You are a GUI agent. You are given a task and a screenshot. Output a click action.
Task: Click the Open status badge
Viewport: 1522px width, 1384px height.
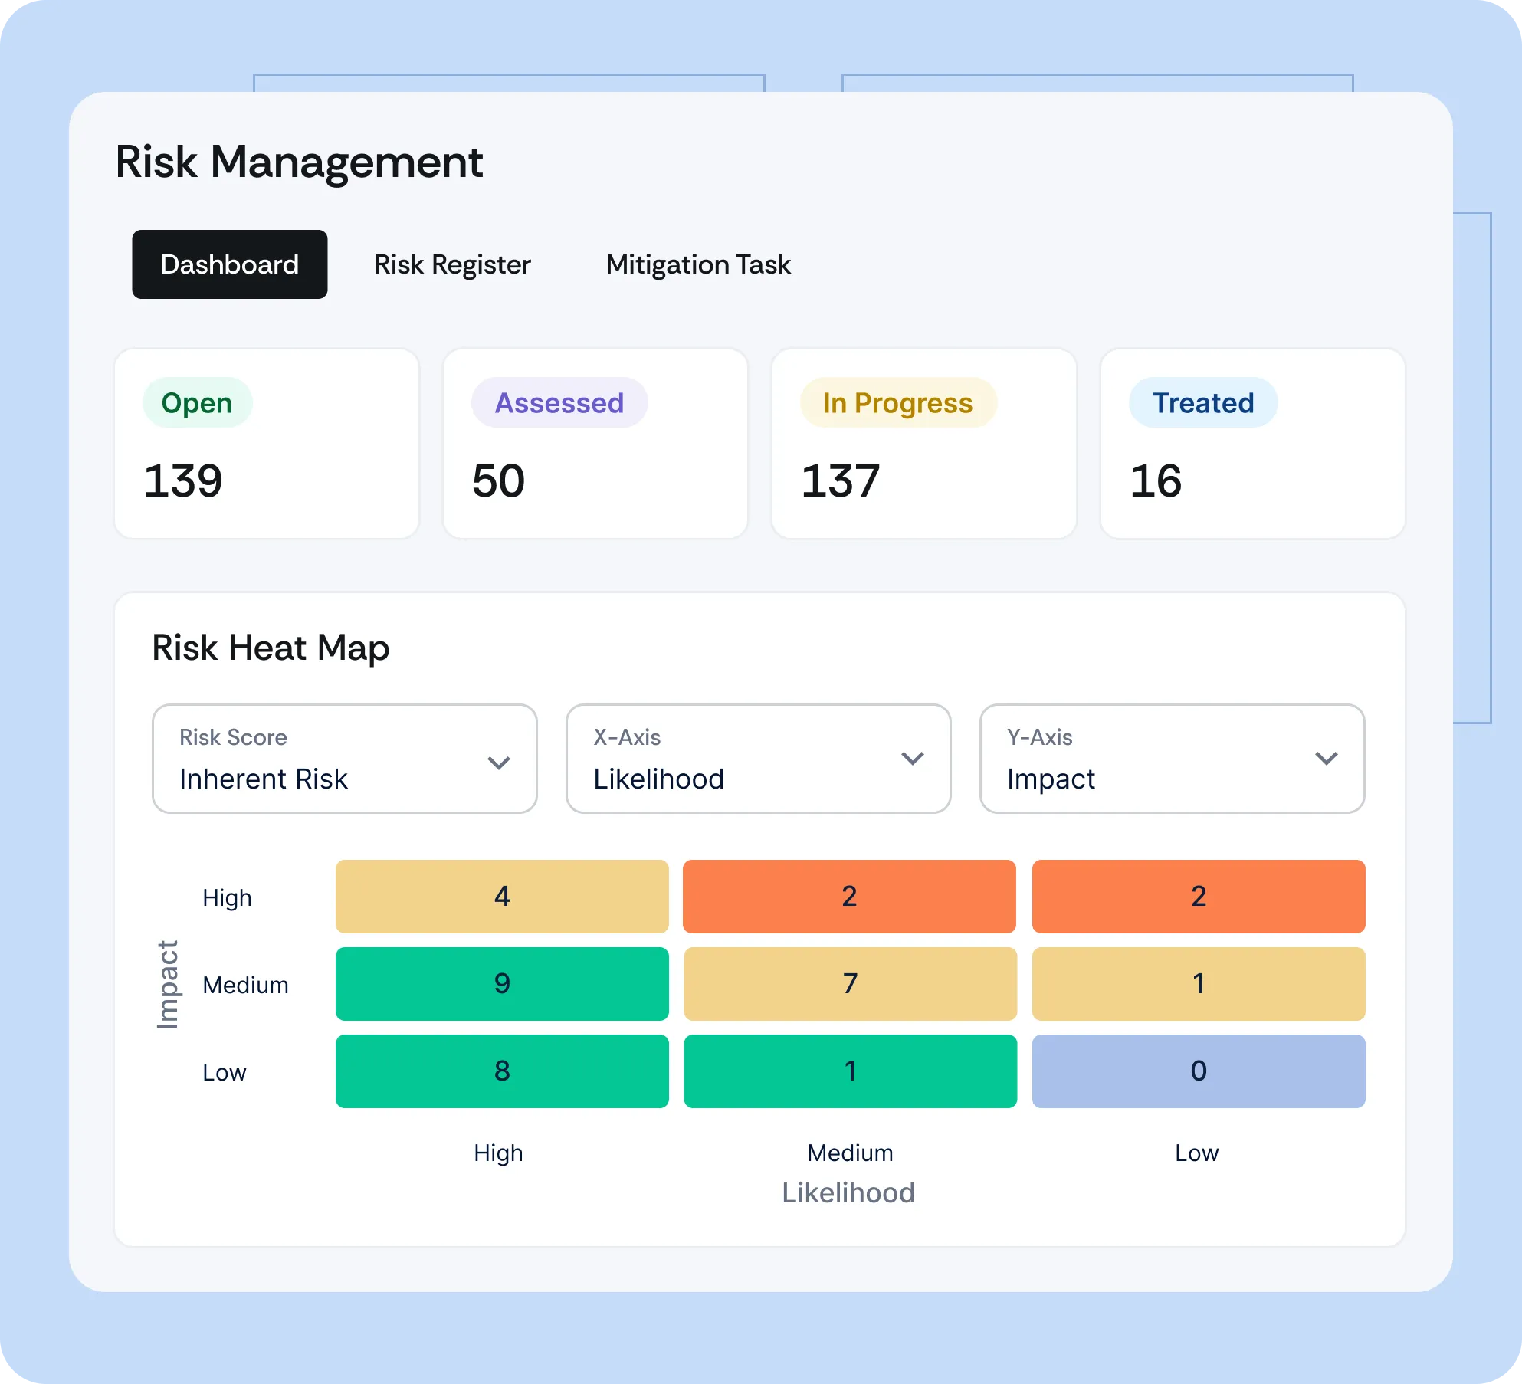point(197,402)
